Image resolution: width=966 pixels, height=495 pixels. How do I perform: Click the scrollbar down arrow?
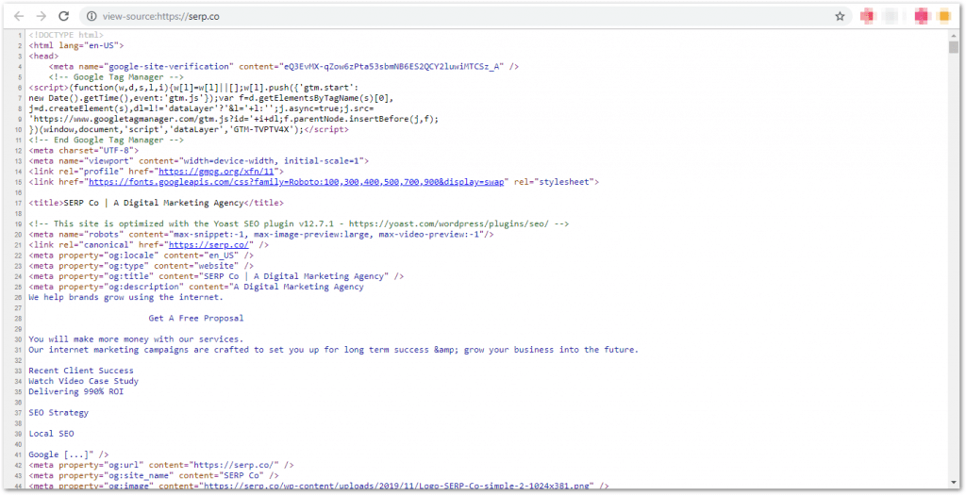[x=954, y=483]
